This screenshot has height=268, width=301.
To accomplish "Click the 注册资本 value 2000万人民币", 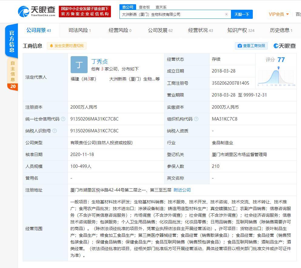I will [x=84, y=107].
